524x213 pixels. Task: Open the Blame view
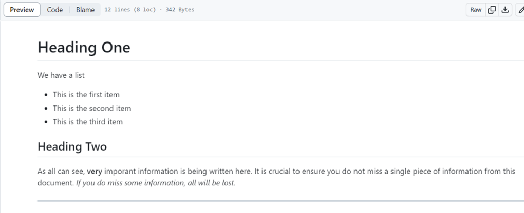pos(85,10)
